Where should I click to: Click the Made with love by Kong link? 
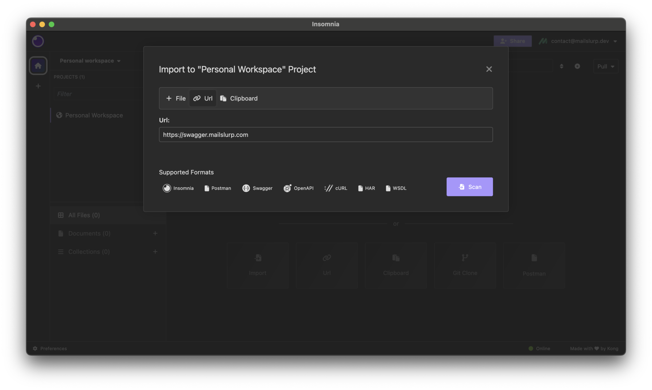tap(594, 348)
